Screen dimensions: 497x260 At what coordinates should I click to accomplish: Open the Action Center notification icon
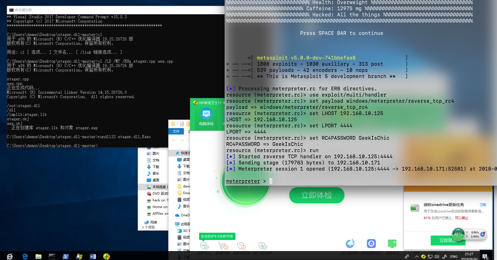click(x=485, y=257)
